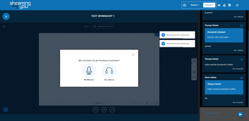Viewport: 249px width, 121px height.
Task: Minimize the presentation area
Action: (x=157, y=35)
